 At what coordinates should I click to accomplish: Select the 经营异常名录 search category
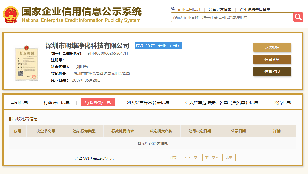(x=220, y=9)
